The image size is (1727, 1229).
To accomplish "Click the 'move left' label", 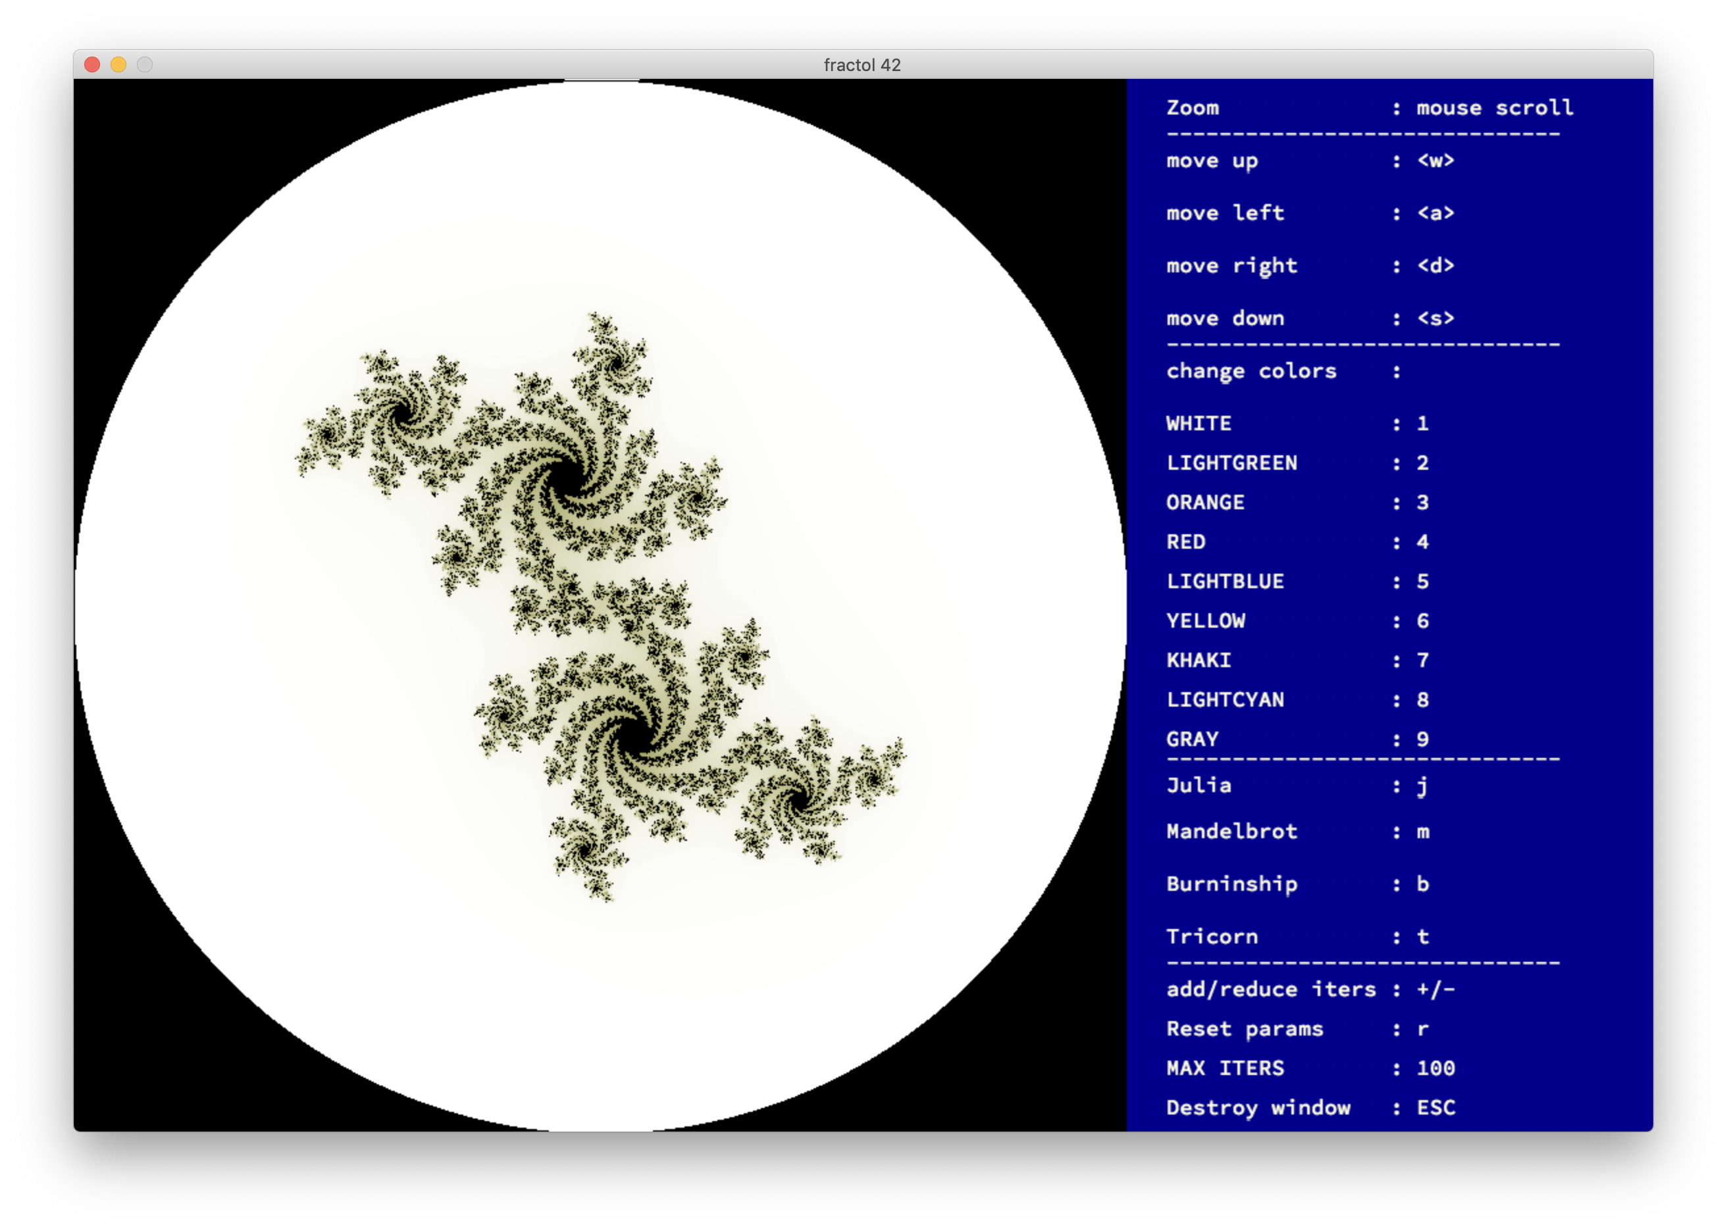I will click(x=1224, y=213).
